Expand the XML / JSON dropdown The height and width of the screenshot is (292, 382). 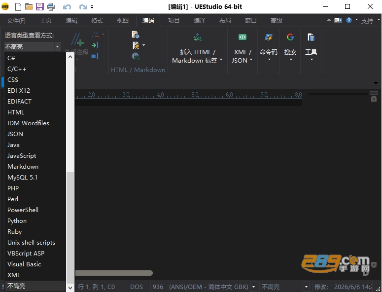242,56
